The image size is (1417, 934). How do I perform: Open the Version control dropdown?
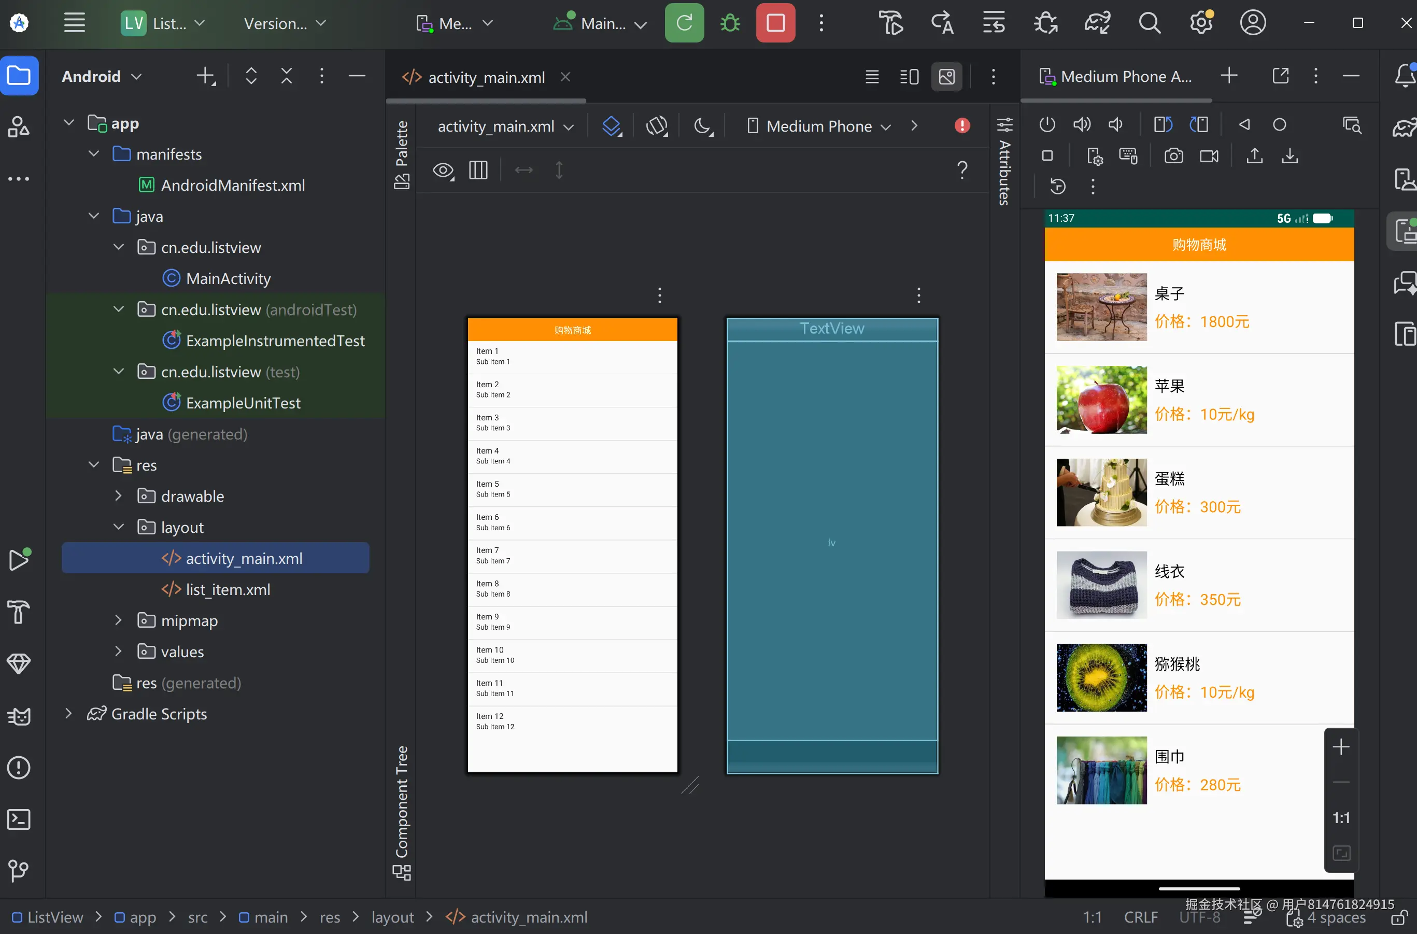(285, 23)
